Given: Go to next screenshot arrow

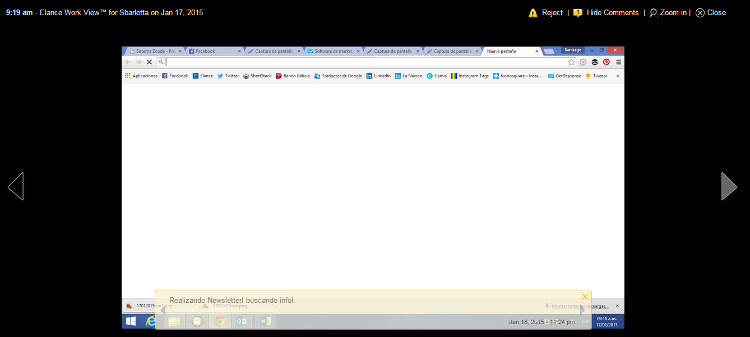Looking at the screenshot, I should [729, 186].
